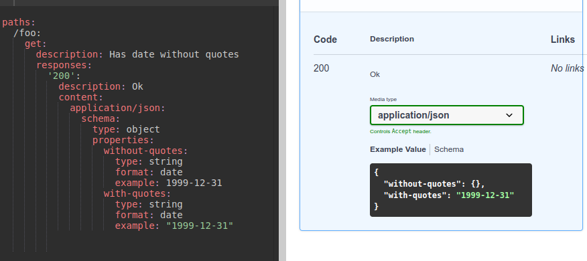The image size is (587, 261).
Task: Click the quoted example "1999-12-31" in the editor
Action: click(x=200, y=226)
